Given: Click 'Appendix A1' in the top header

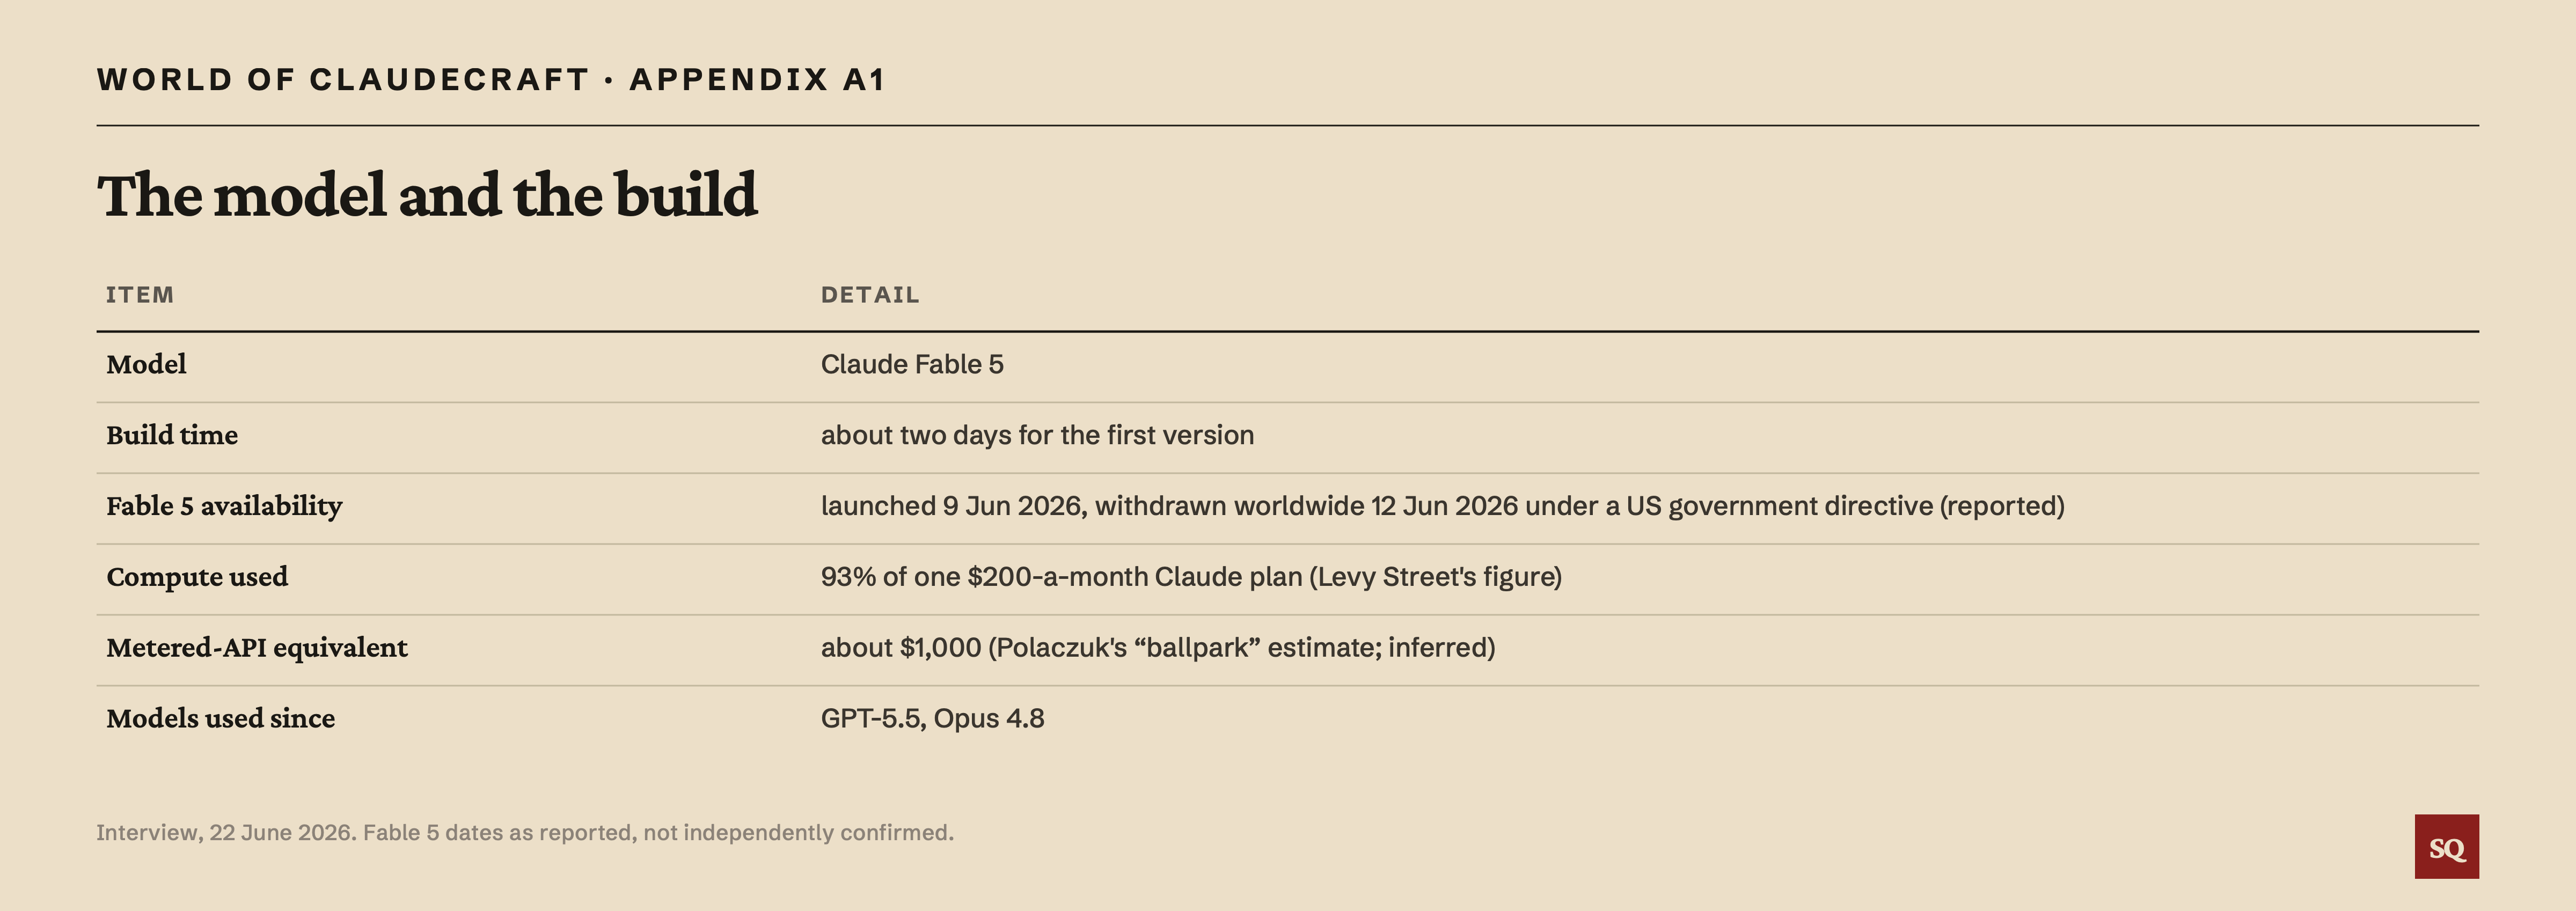Looking at the screenshot, I should tap(758, 79).
